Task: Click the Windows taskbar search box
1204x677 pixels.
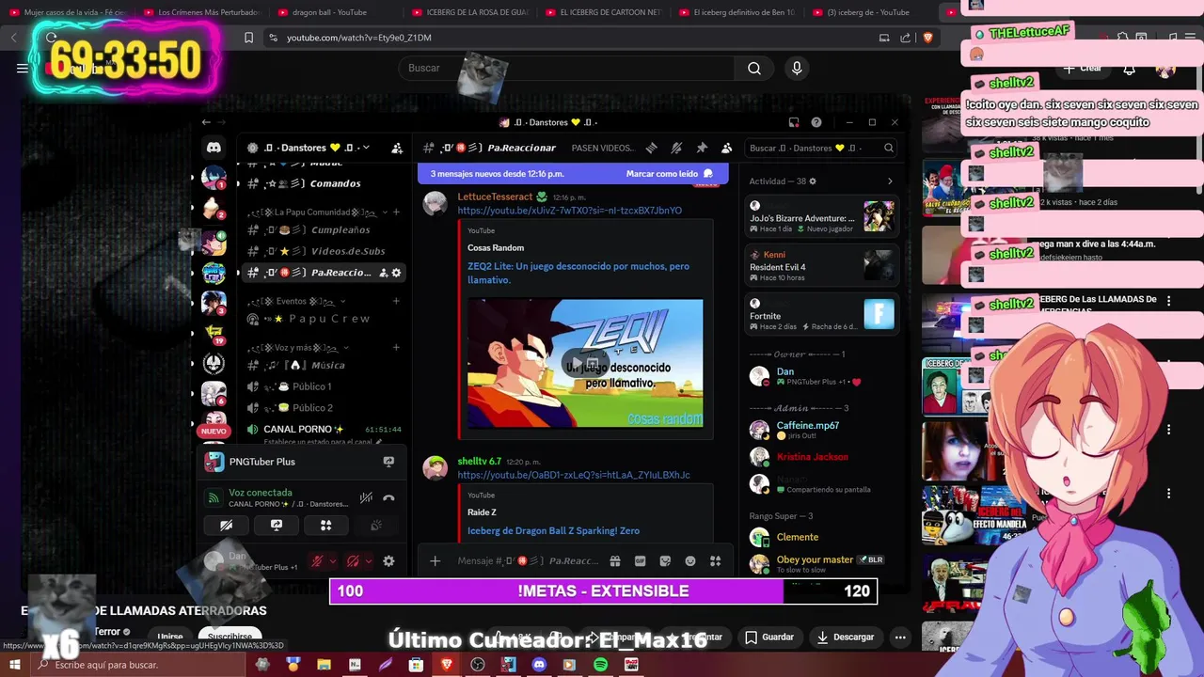Action: (x=136, y=665)
